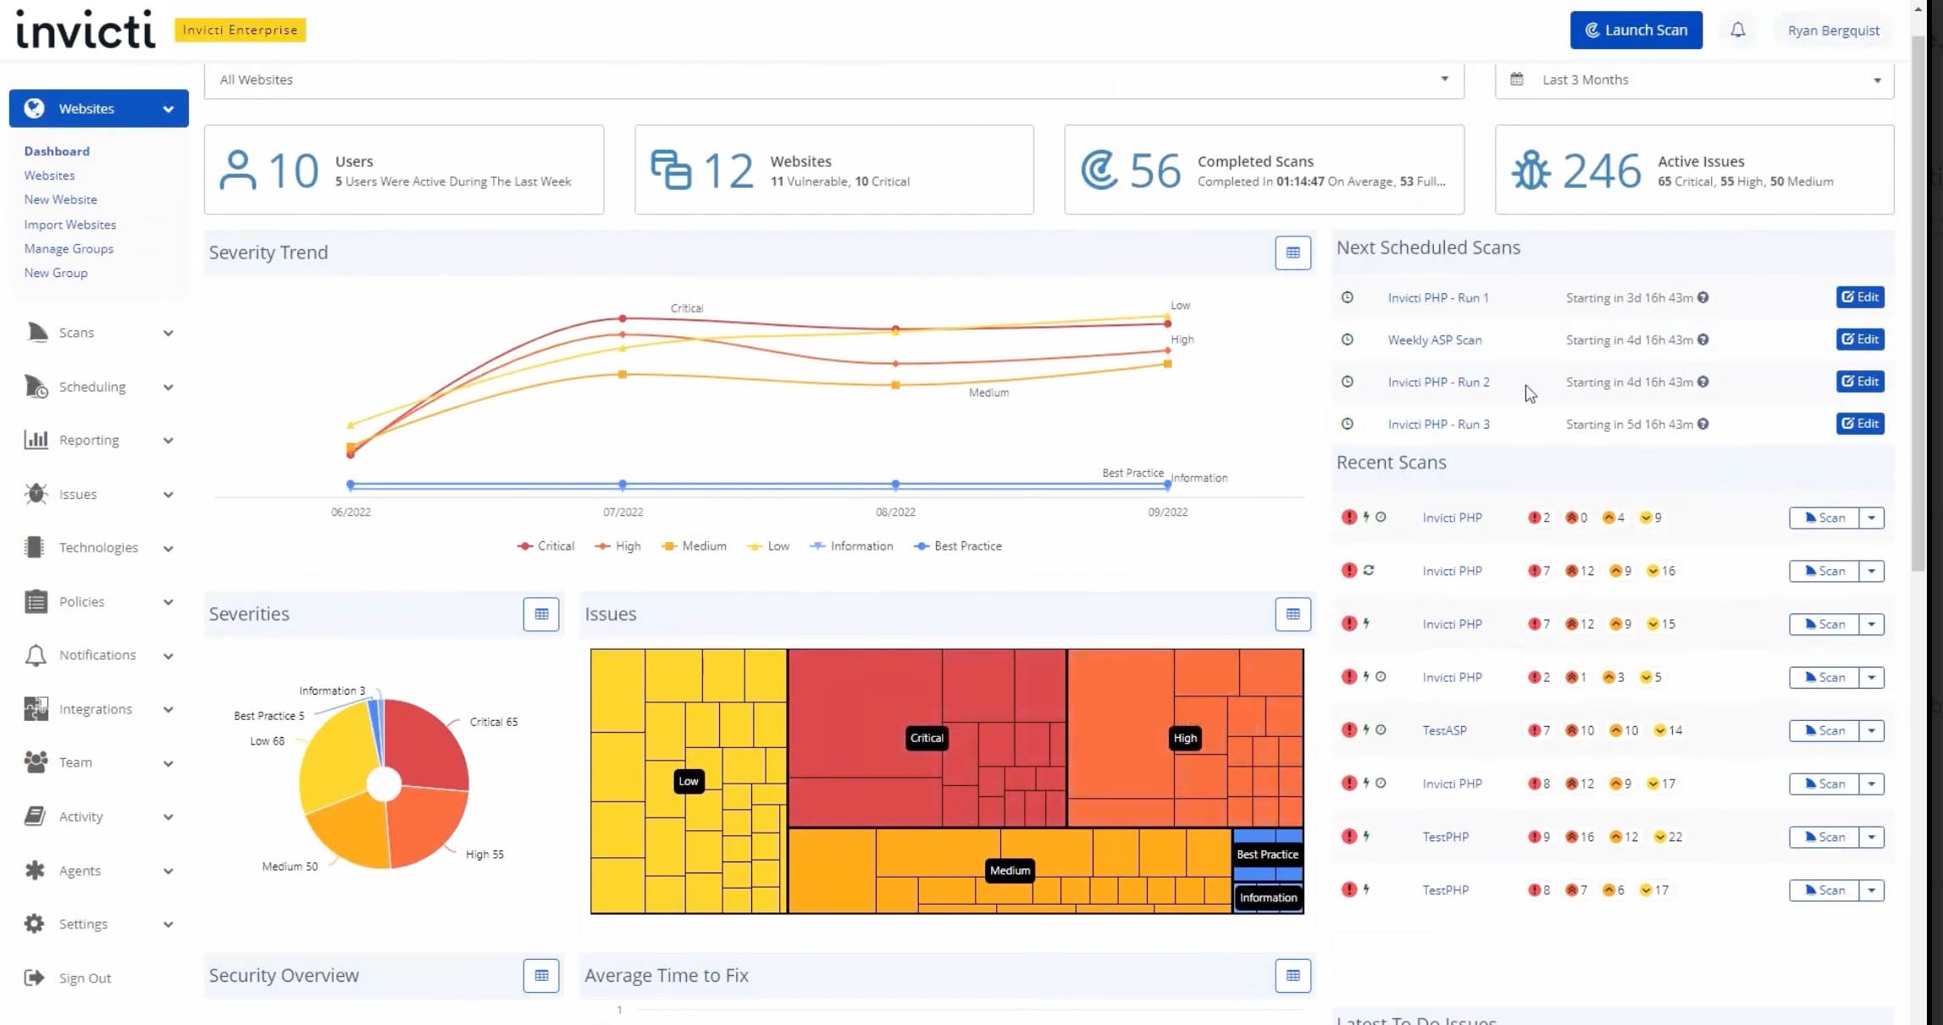Viewport: 1943px width, 1025px height.
Task: Click the Team people icon
Action: click(x=36, y=762)
